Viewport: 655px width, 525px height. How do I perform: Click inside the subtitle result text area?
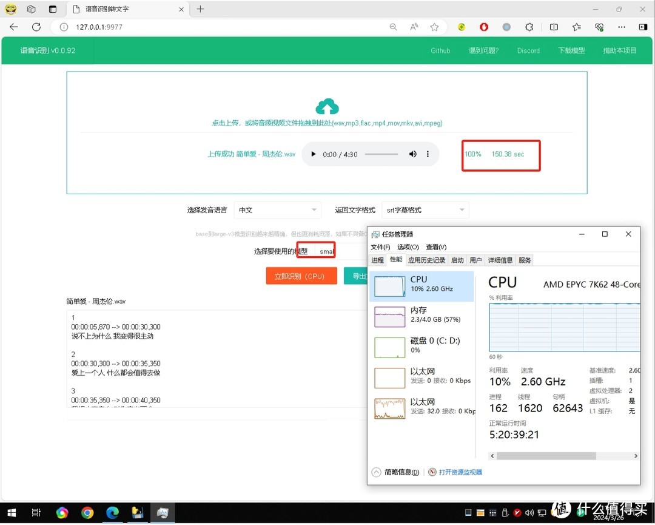point(217,359)
